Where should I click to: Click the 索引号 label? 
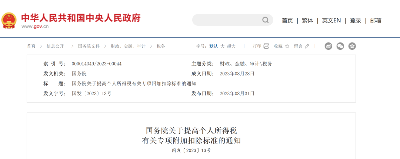[x=54, y=64]
